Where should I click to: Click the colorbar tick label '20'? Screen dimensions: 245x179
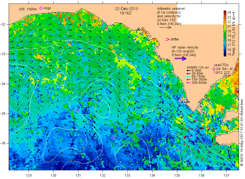(x=229, y=31)
